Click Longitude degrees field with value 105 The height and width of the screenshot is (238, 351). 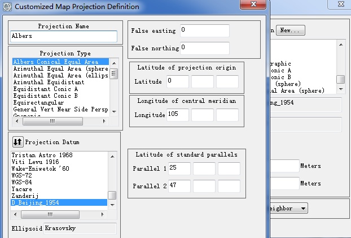coord(178,115)
